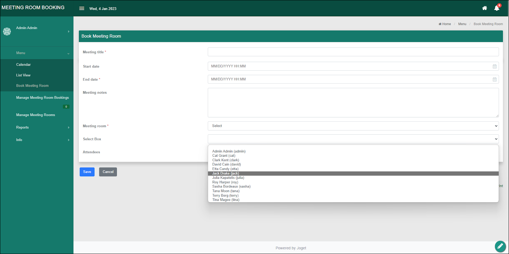Open the Meeting room Select dropdown
Image resolution: width=509 pixels, height=254 pixels.
[x=353, y=126]
